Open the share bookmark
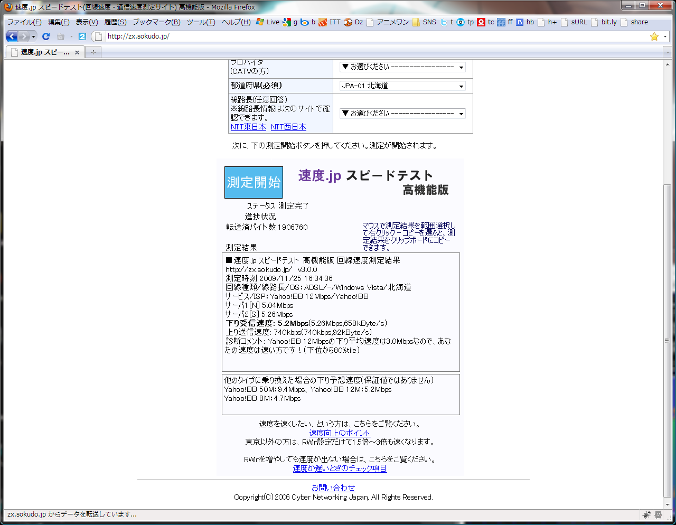 point(634,22)
